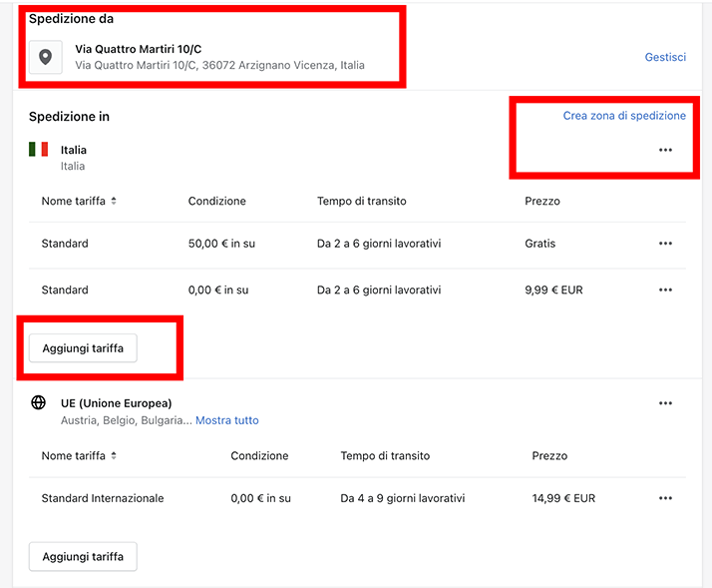Click the UE (Unione Europea) zone name
Image resolution: width=712 pixels, height=588 pixels.
117,403
